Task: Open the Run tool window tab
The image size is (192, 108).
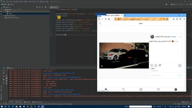Action: (5, 102)
